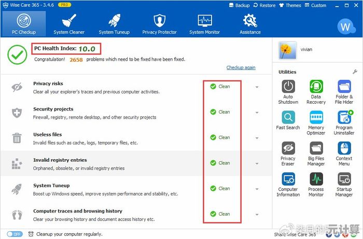Click the Security projects heading
The height and width of the screenshot is (239, 363).
53,109
